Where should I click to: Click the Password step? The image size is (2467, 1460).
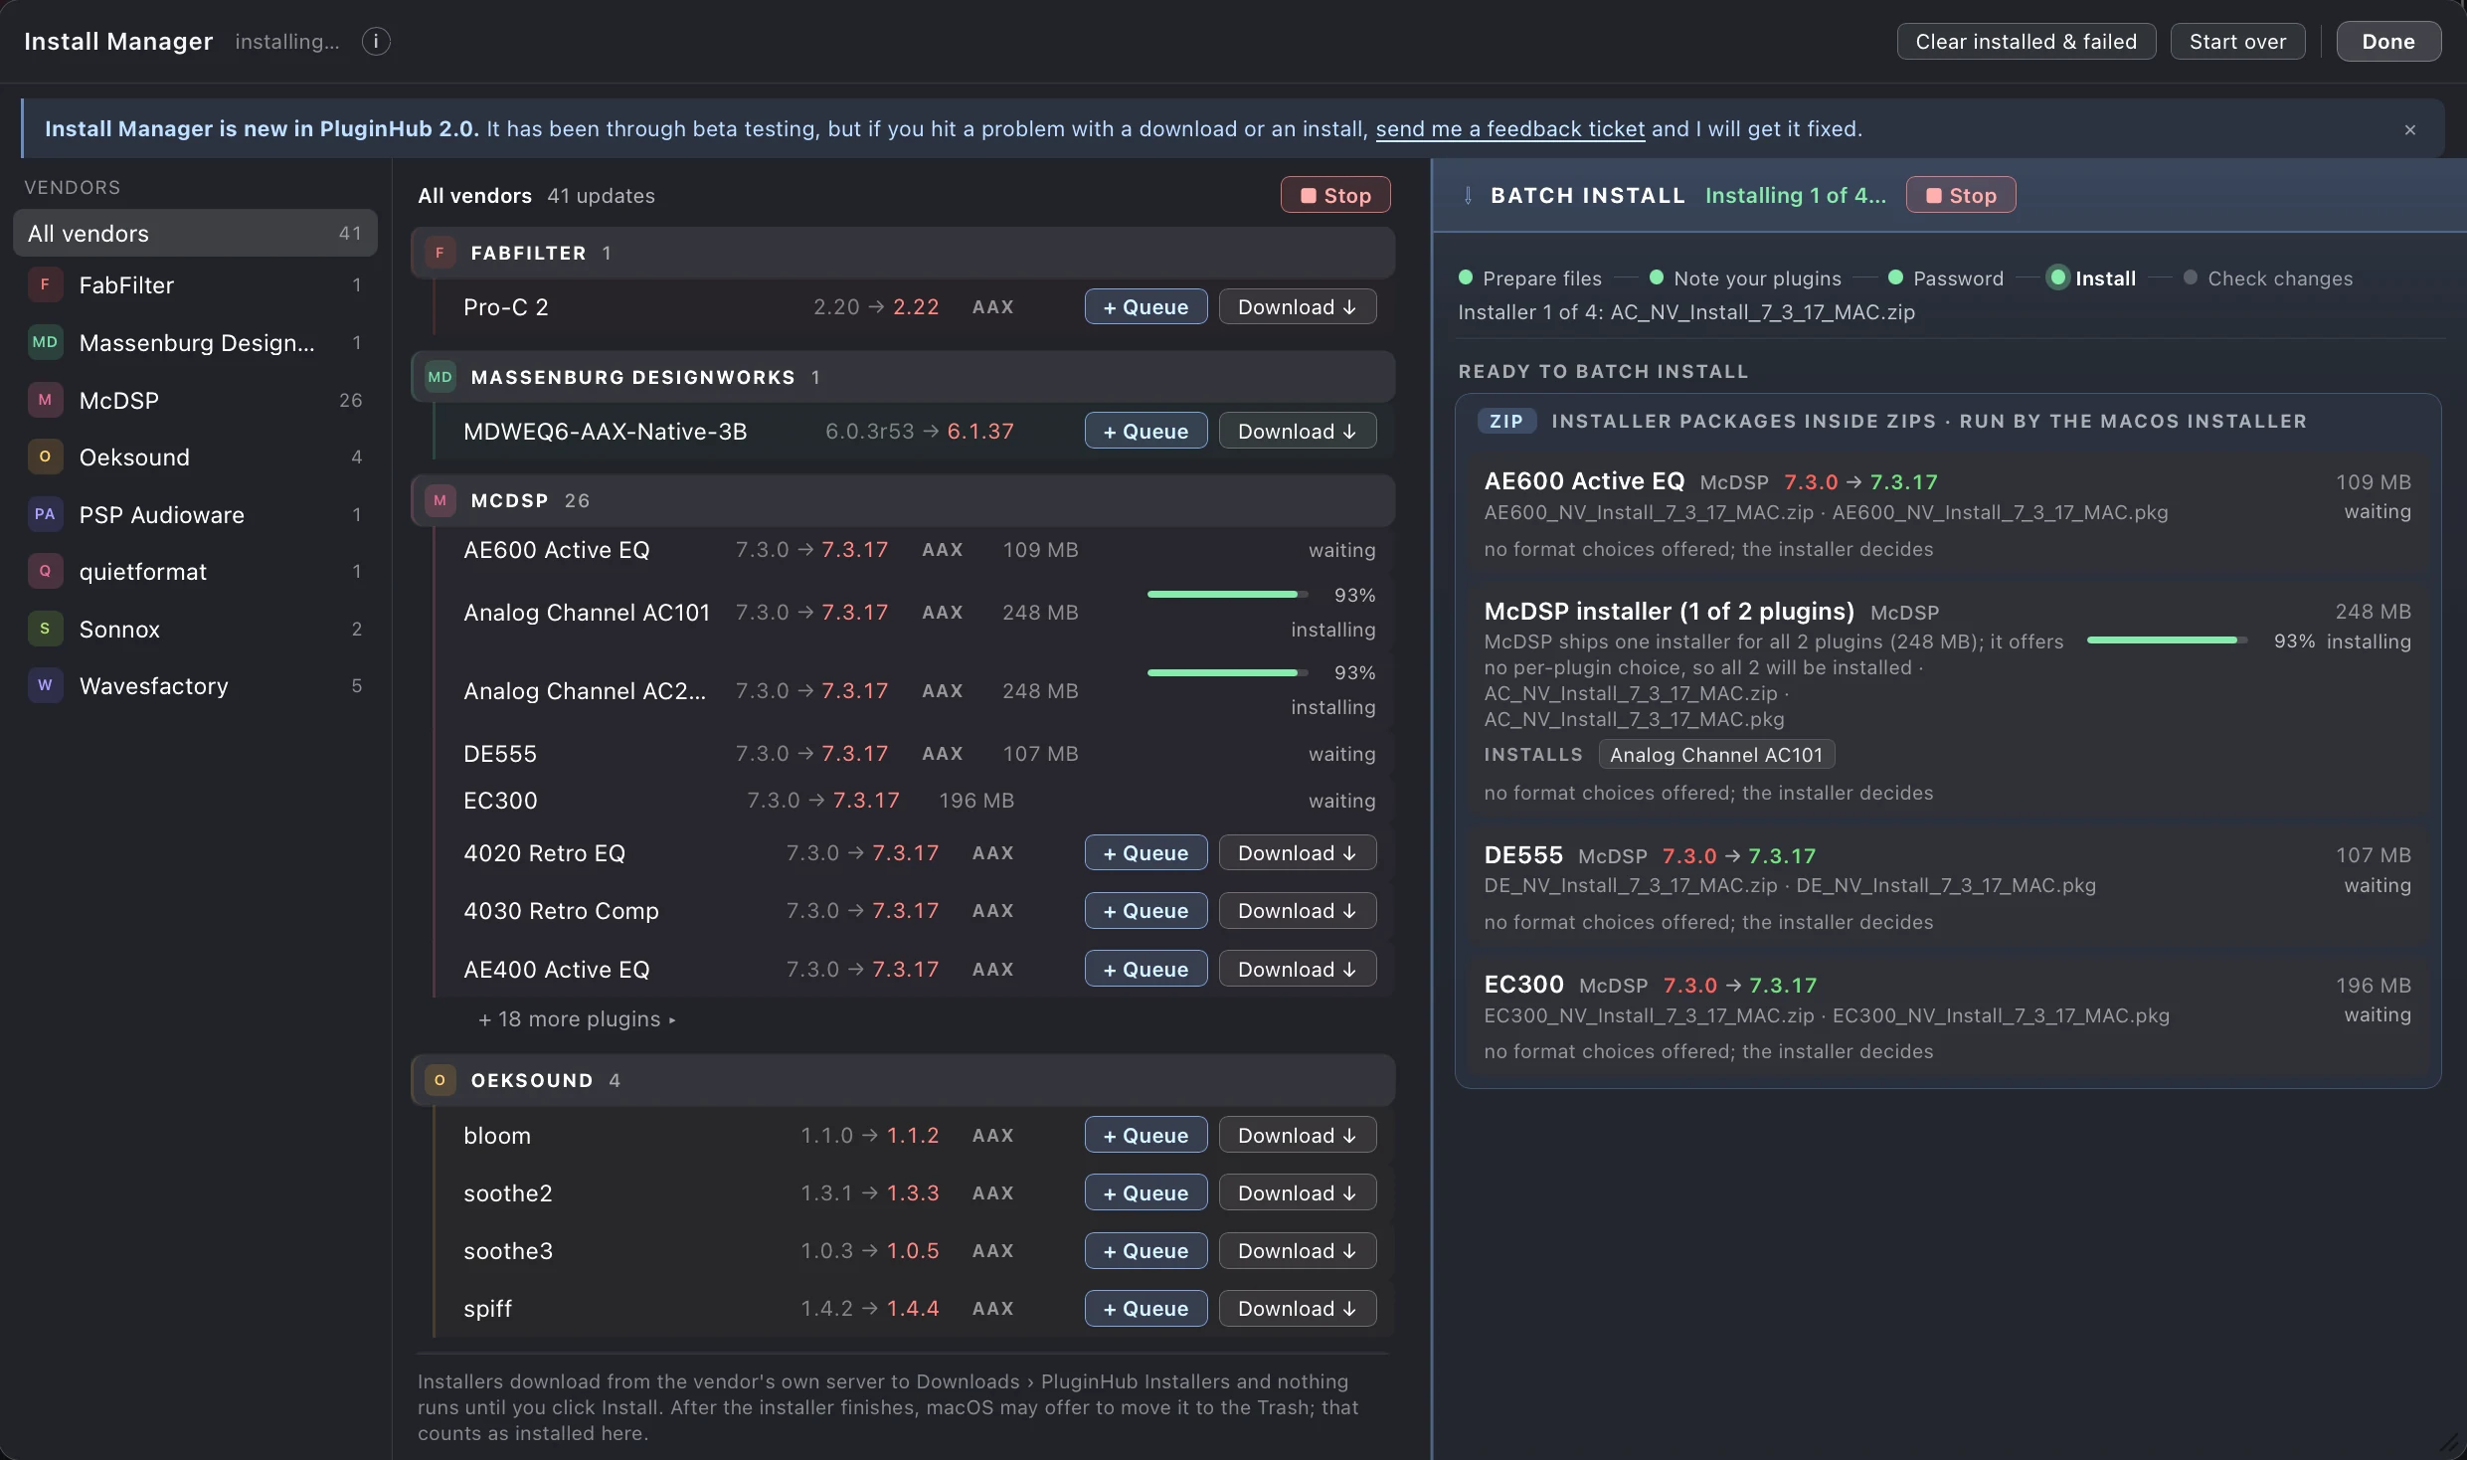pos(1946,278)
